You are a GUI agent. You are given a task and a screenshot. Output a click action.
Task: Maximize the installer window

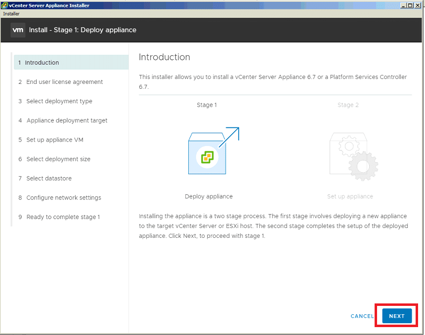coord(410,5)
